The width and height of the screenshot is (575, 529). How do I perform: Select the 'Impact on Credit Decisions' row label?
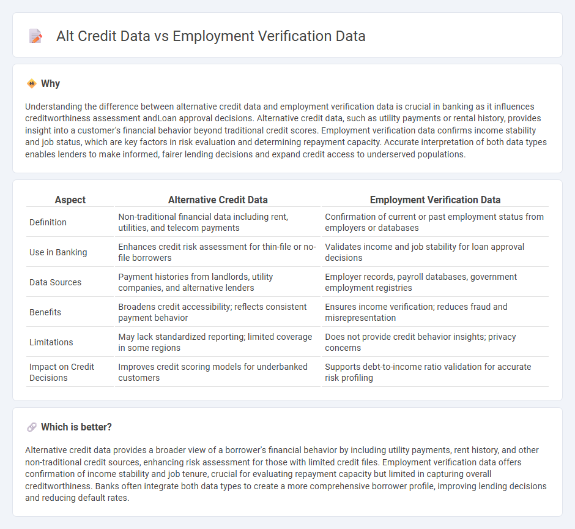tap(62, 372)
